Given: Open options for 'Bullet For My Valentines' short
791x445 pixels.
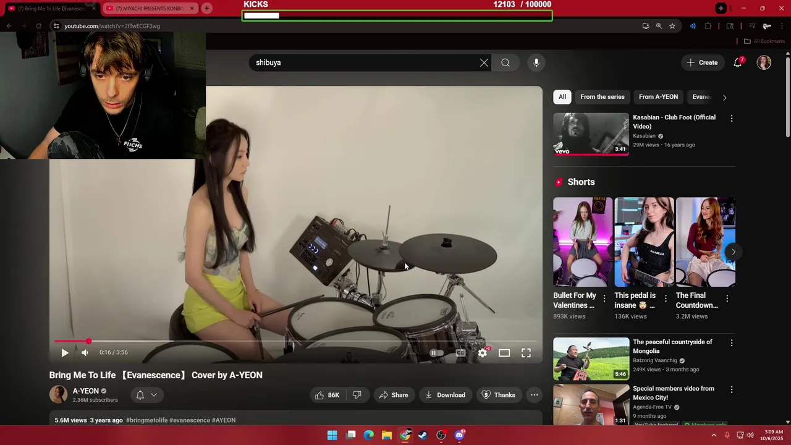Looking at the screenshot, I should click(x=604, y=299).
